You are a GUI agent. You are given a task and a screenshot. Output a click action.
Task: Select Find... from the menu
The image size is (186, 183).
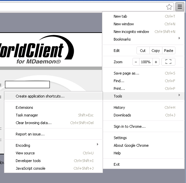pyautogui.click(x=143, y=81)
